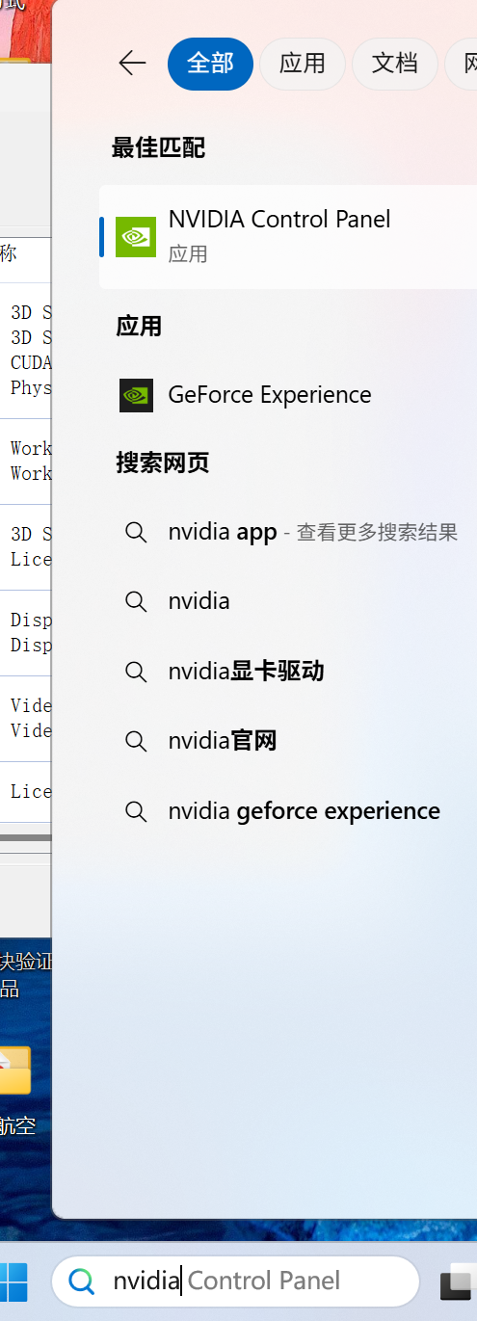Select the 全部 filter tab
The width and height of the screenshot is (477, 1321).
click(210, 64)
